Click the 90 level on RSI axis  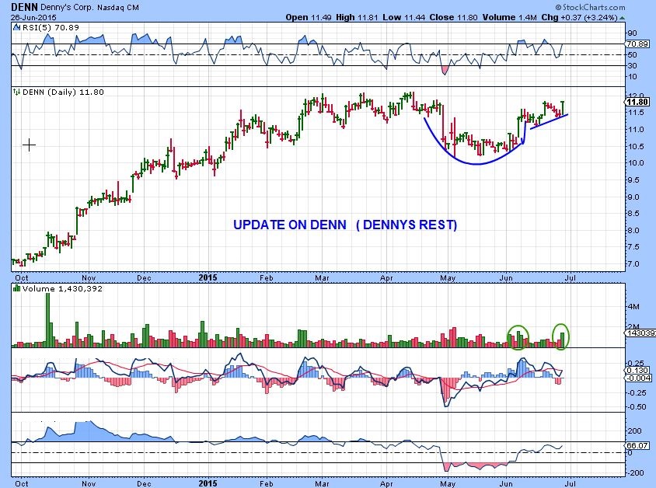tap(632, 33)
